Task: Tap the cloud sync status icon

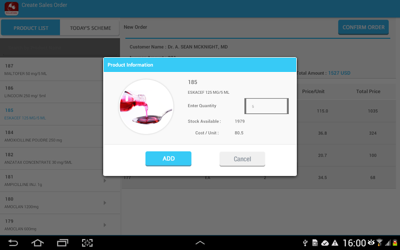Action: 325,243
